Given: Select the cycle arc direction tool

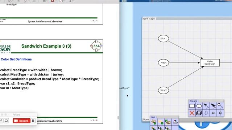Looking at the screenshot, I should [x=206, y=113].
